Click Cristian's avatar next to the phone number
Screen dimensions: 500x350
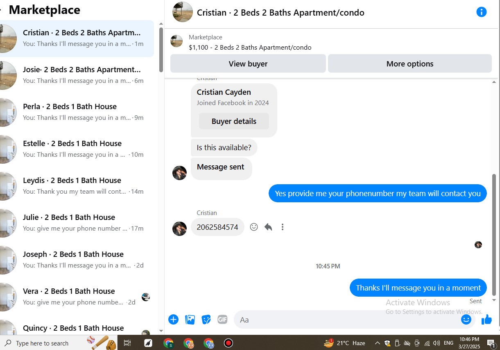(179, 229)
